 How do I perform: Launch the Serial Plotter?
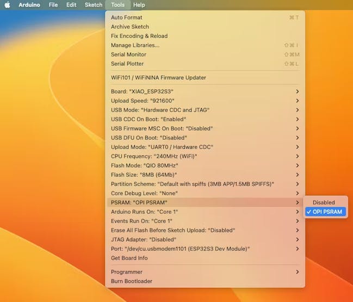pyautogui.click(x=127, y=64)
